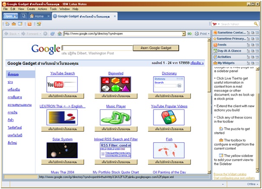Click the Music Player gadget link
The image size is (262, 189).
coord(116,106)
